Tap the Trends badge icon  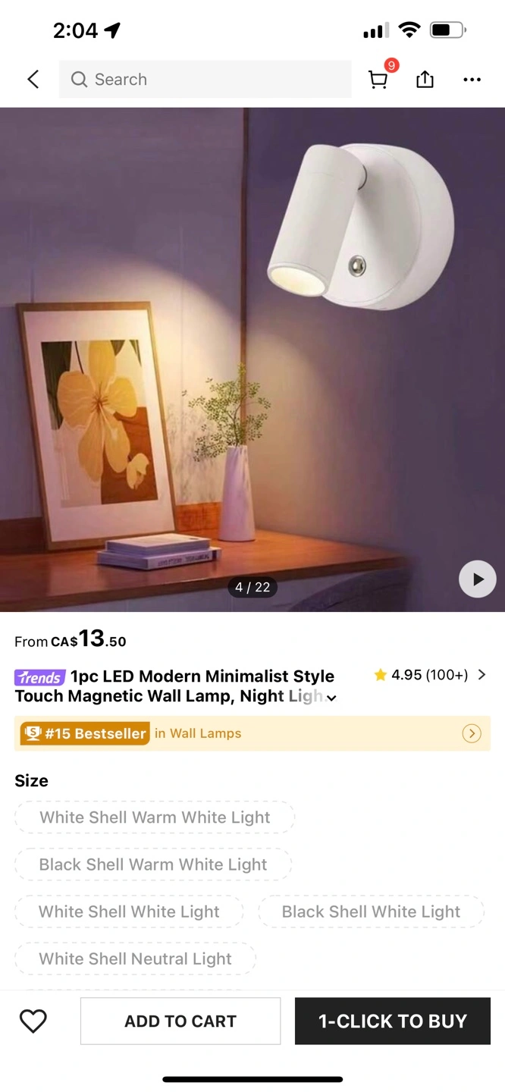coord(39,677)
